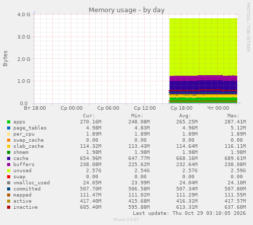The height and width of the screenshot is (225, 253).
Task: Click the slab_cache max value 116.11M
Action: tap(235, 146)
